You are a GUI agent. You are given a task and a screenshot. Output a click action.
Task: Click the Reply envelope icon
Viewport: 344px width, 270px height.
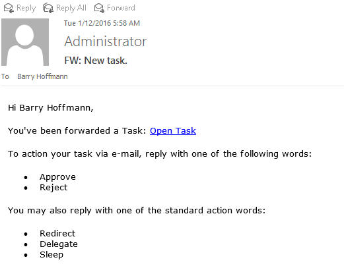[x=9, y=8]
